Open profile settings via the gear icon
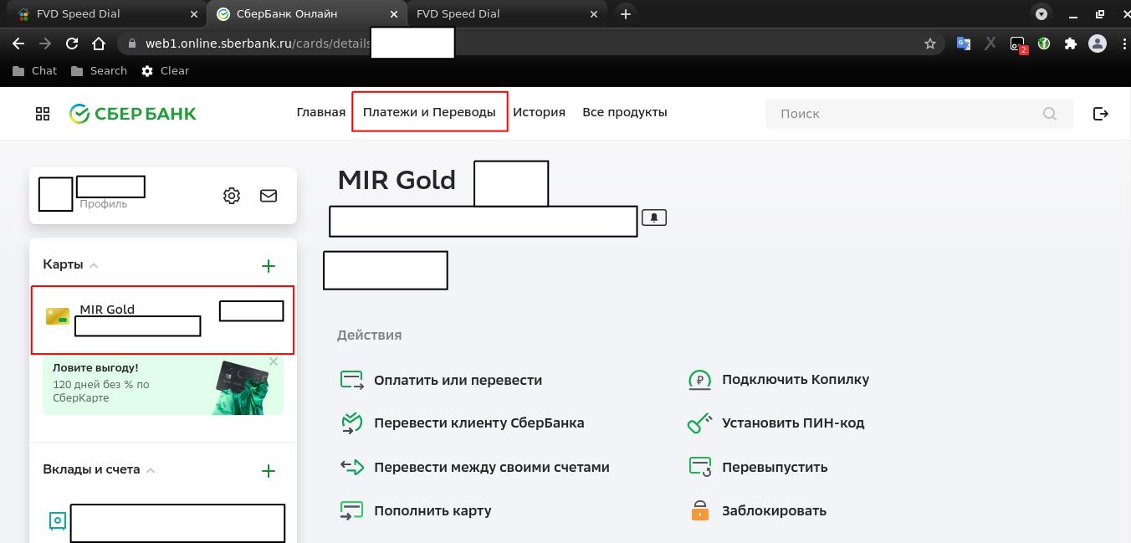 click(x=232, y=195)
